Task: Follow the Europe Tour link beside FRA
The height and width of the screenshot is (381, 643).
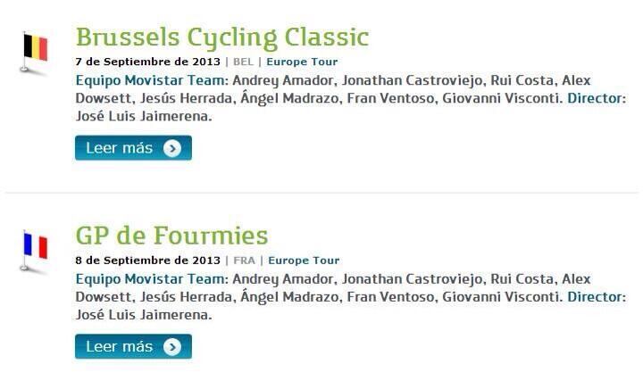Action: 304,261
